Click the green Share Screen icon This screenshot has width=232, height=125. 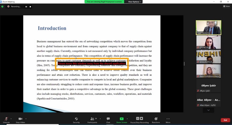[121, 119]
